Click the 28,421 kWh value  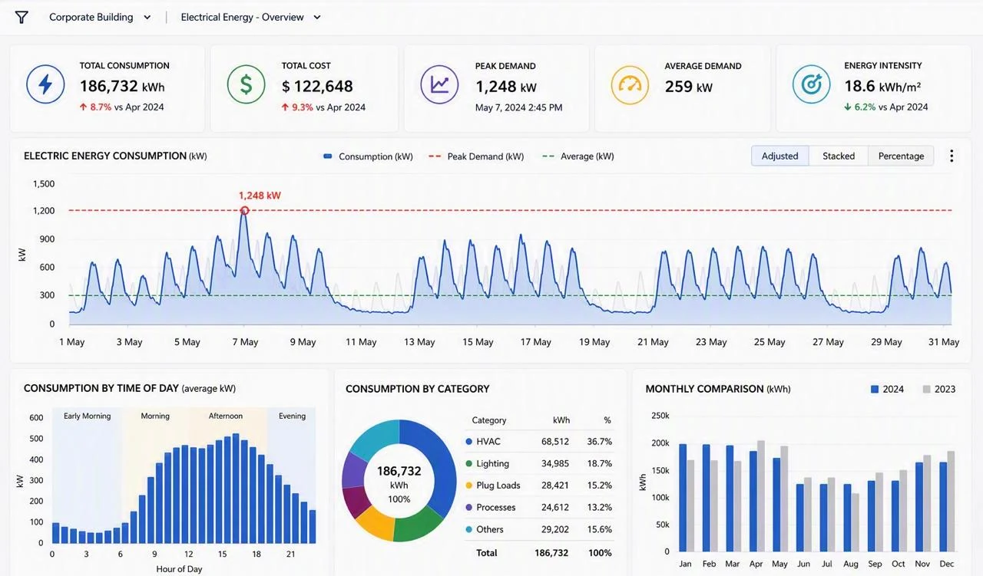[554, 485]
